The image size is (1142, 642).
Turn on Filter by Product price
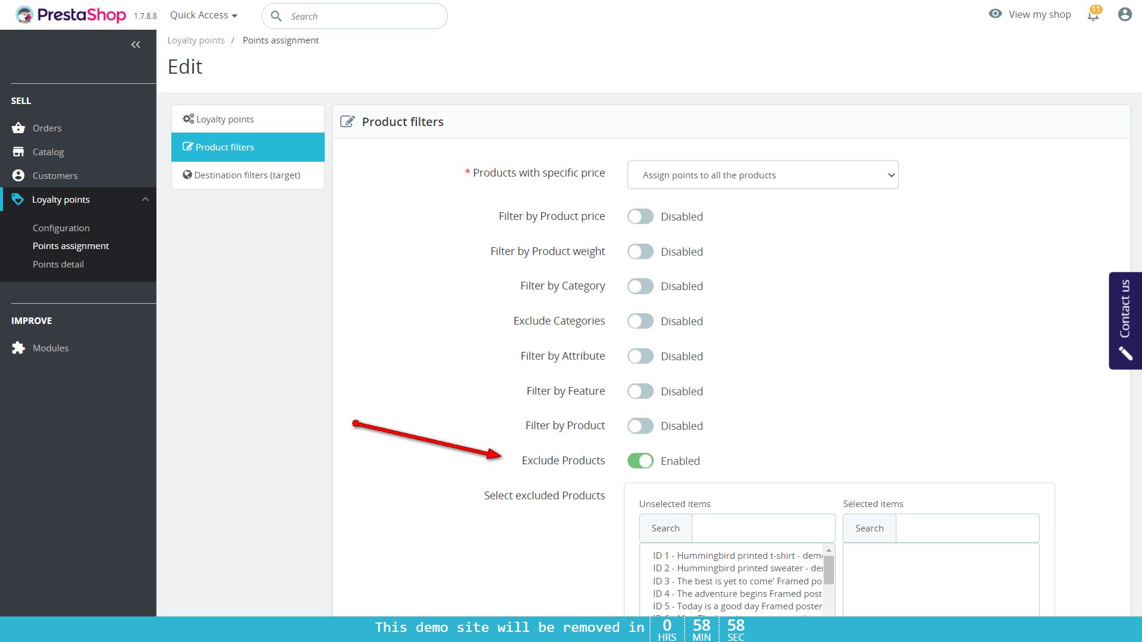click(640, 216)
